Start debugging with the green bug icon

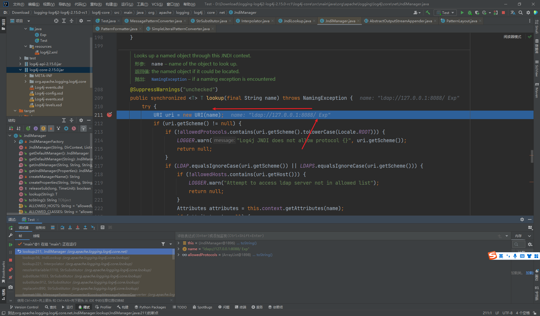click(470, 13)
